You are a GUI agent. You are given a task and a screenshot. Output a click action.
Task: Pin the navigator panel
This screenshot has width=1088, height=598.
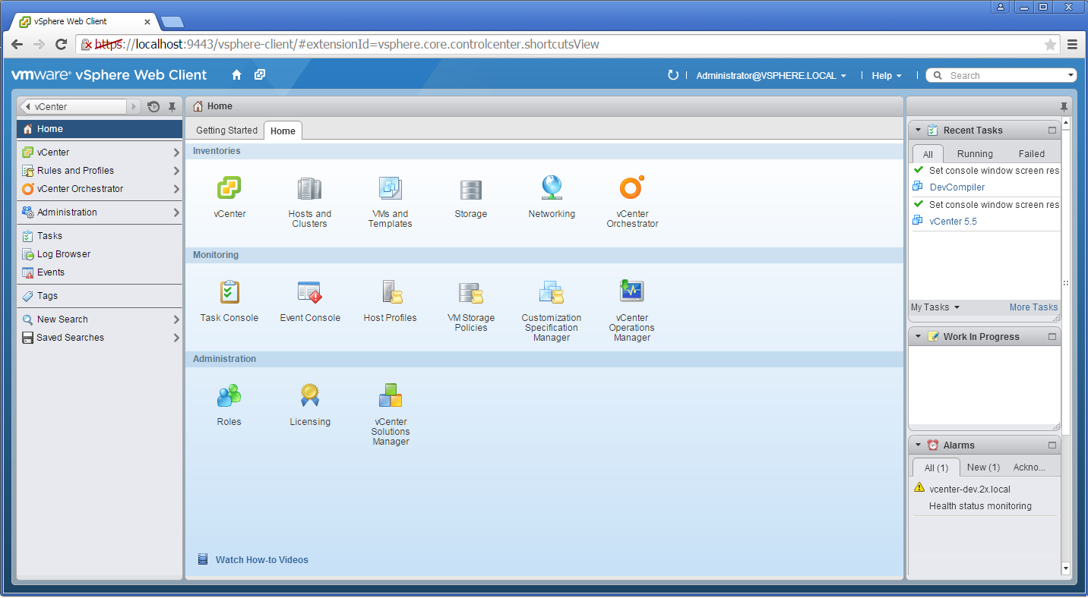172,107
